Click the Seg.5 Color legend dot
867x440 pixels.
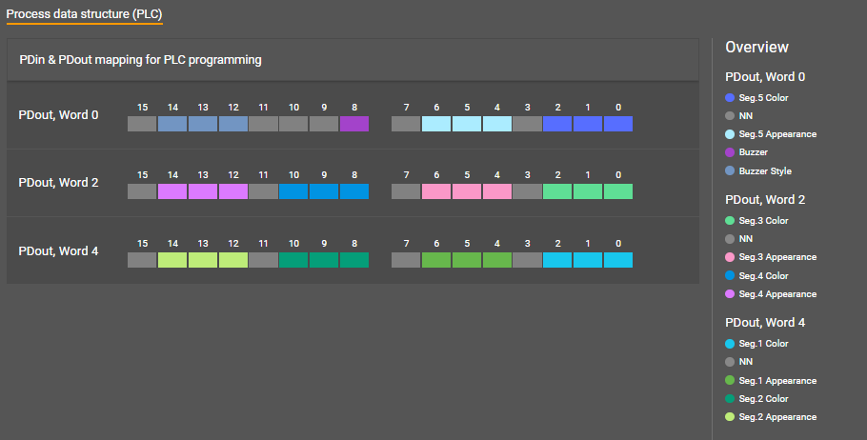730,97
